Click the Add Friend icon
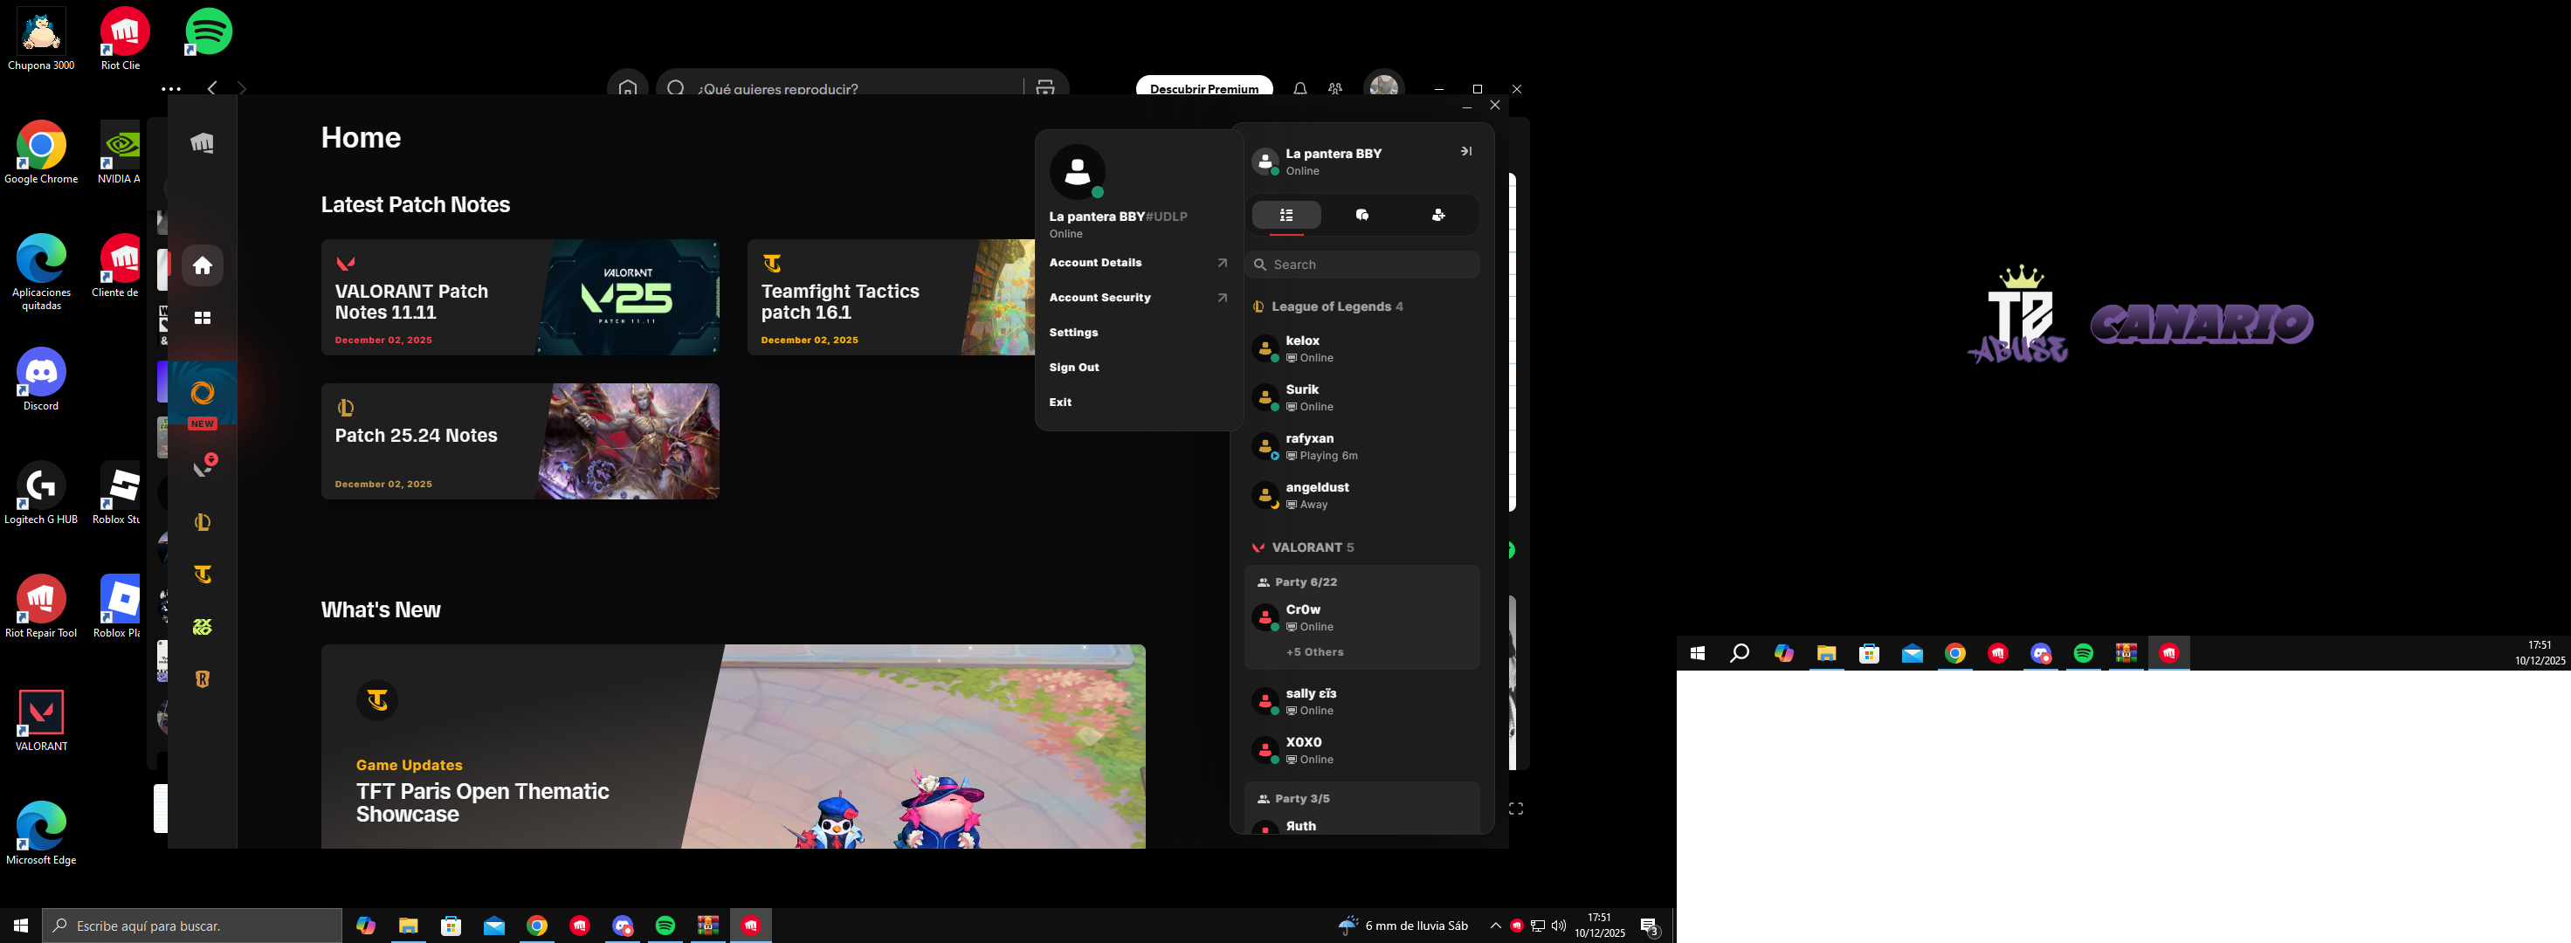Viewport: 2571px width, 943px height. [x=1438, y=215]
